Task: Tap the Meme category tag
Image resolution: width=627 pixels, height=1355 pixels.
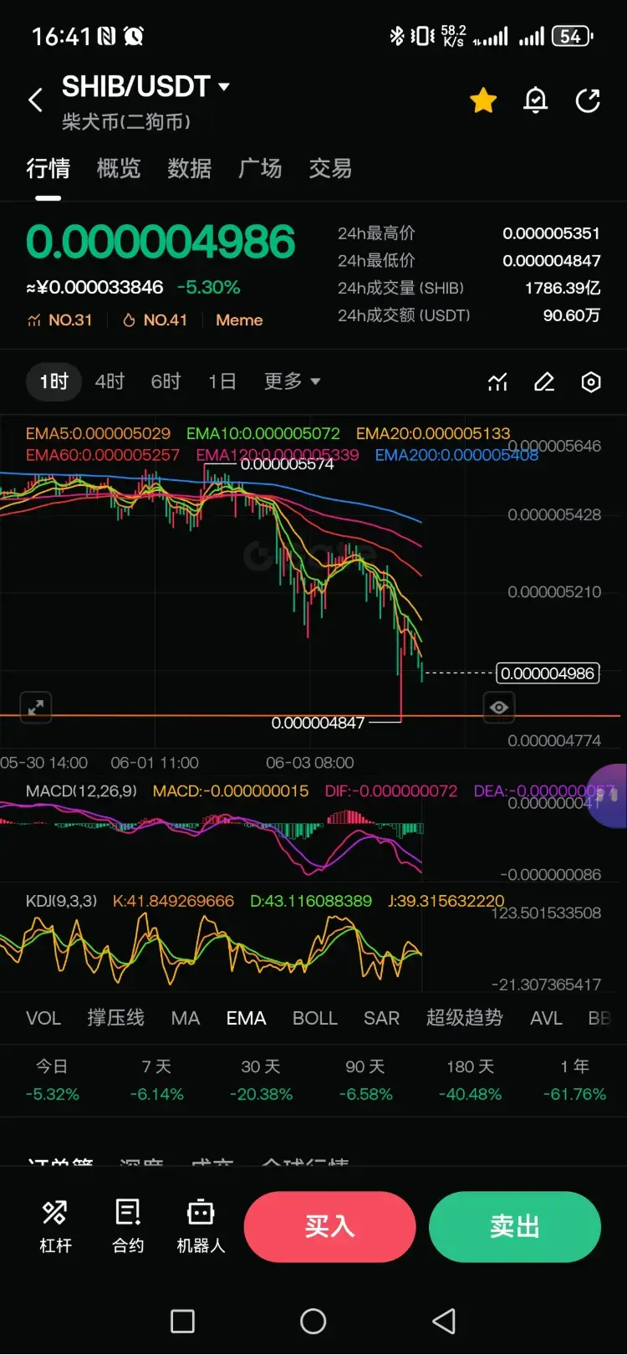Action: 239,320
